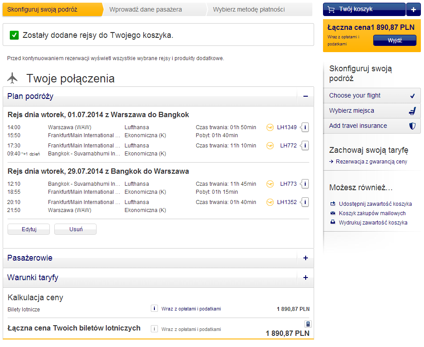424x347 pixels.
Task: Click the green checkmark confirmation box
Action: [x=14, y=35]
